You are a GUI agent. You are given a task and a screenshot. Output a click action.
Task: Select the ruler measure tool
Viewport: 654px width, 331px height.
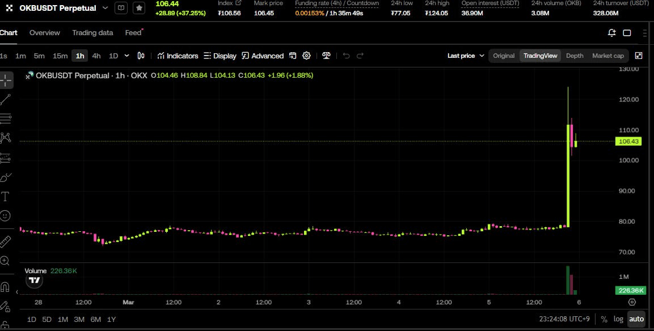pos(6,242)
